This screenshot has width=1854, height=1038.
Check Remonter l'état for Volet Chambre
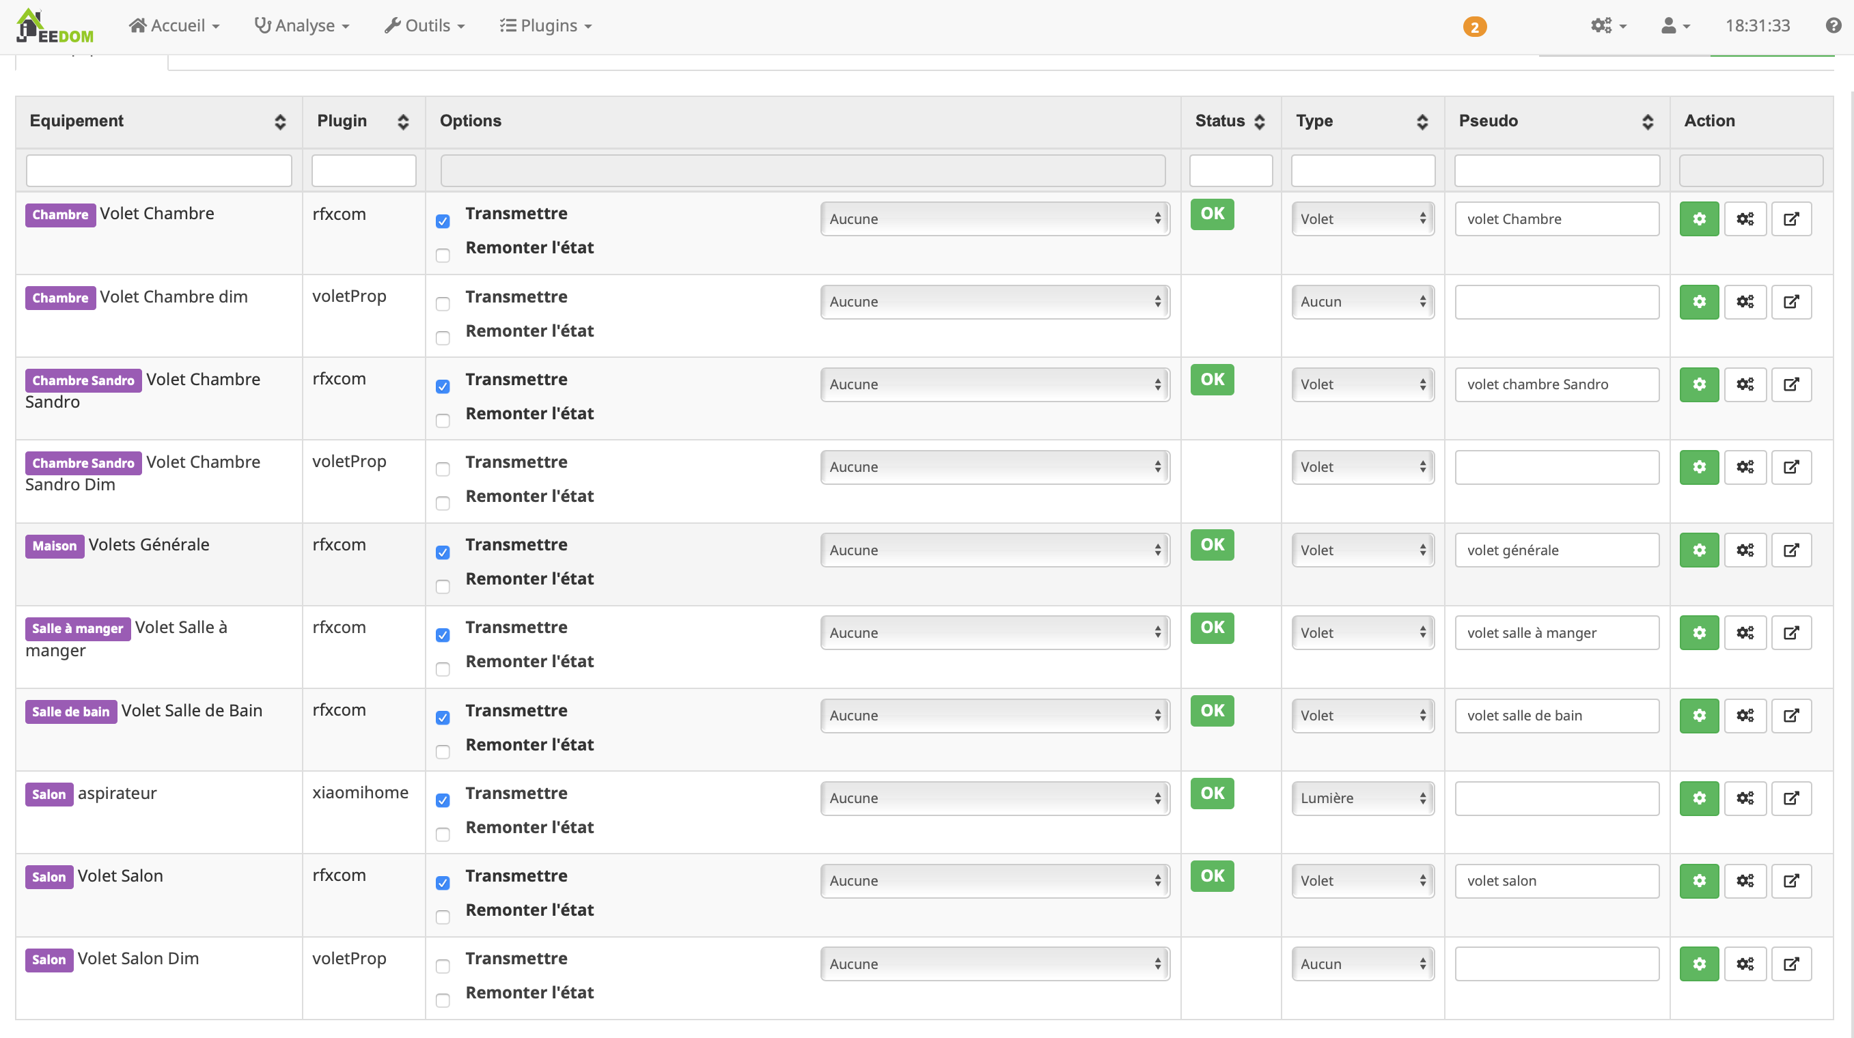[x=443, y=255]
